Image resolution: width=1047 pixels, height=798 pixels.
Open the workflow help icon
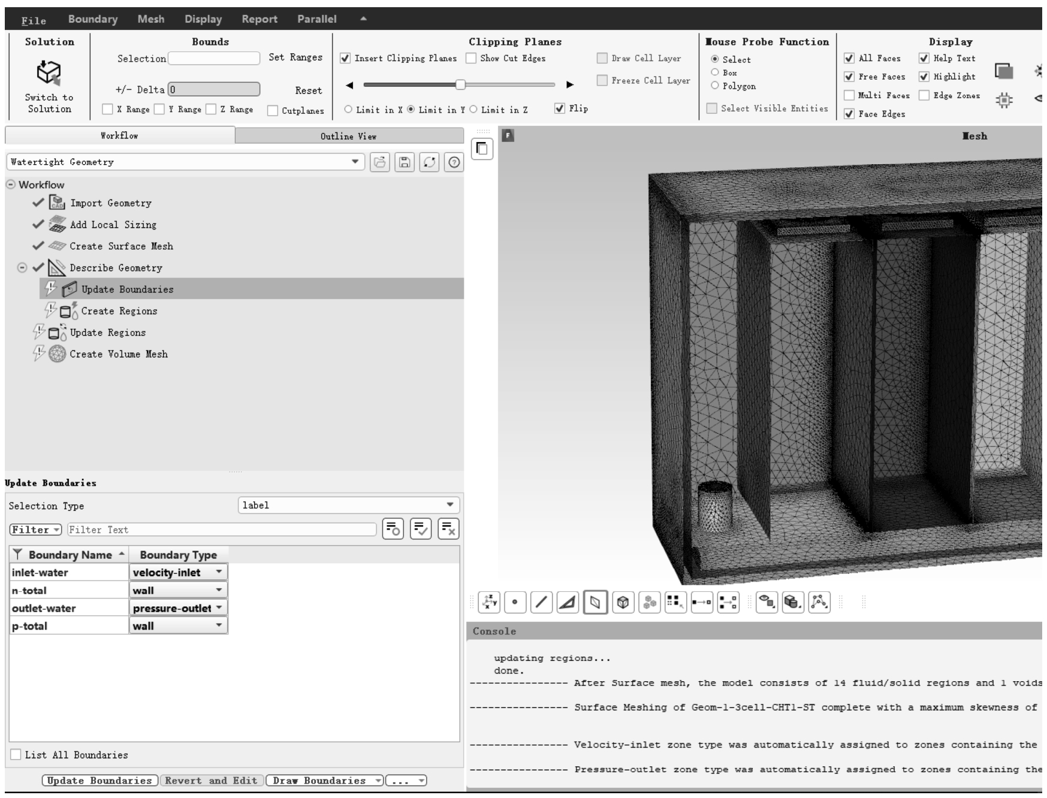point(454,162)
